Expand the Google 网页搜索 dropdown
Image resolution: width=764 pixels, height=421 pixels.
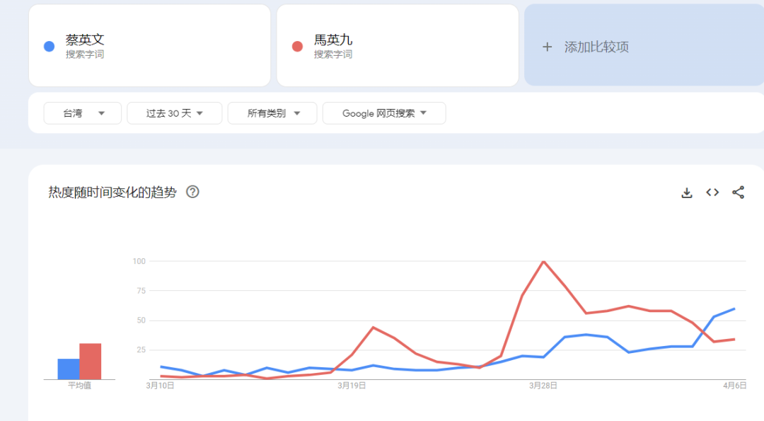tap(383, 113)
